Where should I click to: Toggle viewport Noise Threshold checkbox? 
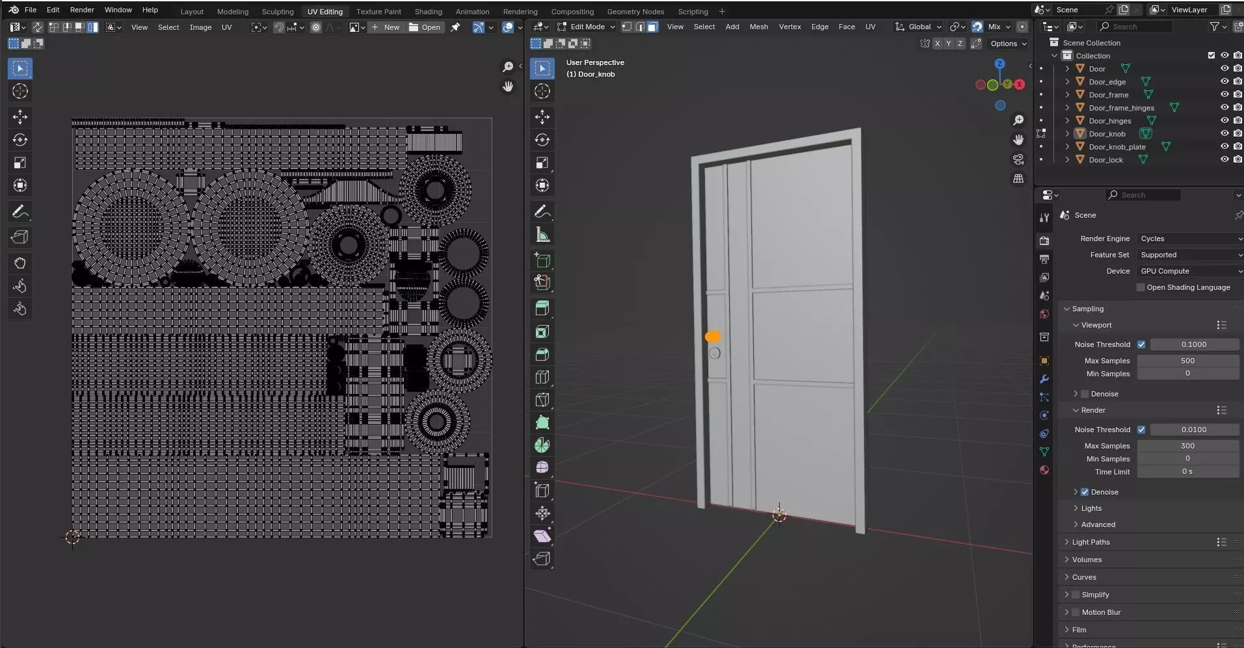1141,344
